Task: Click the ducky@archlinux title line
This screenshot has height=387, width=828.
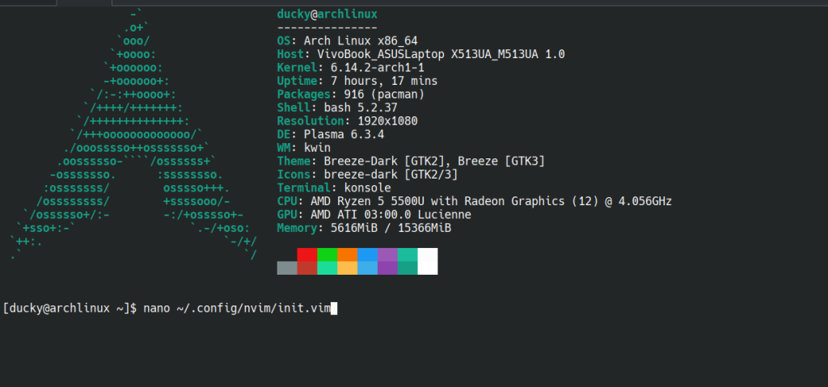Action: tap(327, 15)
